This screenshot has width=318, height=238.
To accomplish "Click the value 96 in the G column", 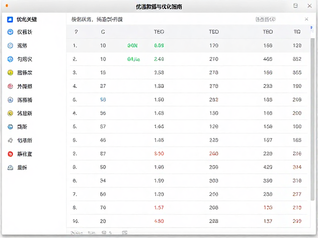I will coord(103,113).
